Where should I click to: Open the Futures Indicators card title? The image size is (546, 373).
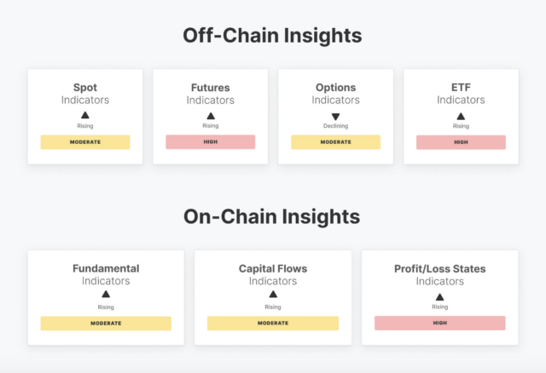pyautogui.click(x=211, y=94)
